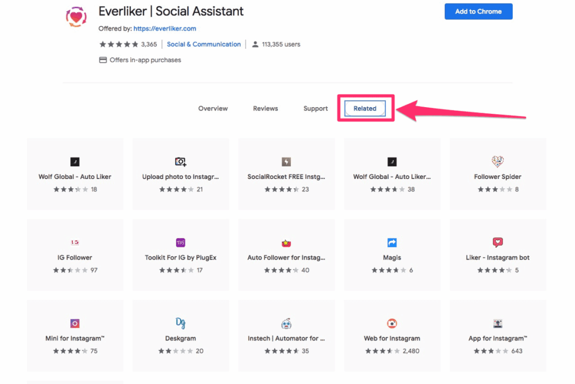This screenshot has height=384, width=575.
Task: Click the 6 rating count on Magis
Action: (x=411, y=271)
